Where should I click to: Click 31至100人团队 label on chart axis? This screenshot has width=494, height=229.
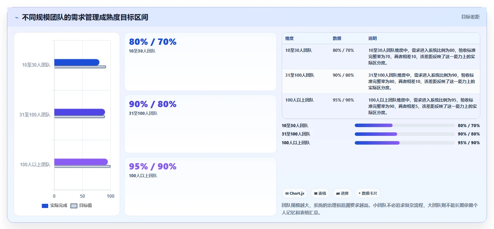coord(35,114)
